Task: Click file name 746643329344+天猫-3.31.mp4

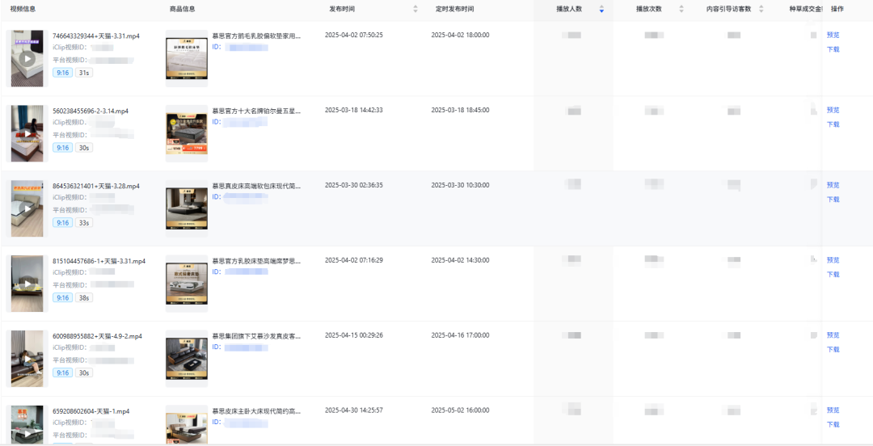Action: coord(96,36)
